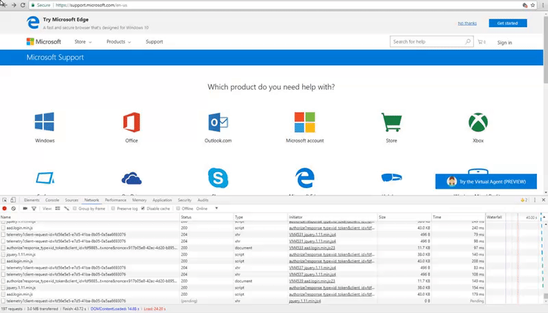Click the No thanks link
The image size is (548, 313).
click(467, 23)
